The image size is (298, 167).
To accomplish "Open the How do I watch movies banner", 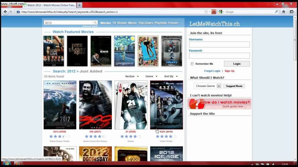I will 219,104.
